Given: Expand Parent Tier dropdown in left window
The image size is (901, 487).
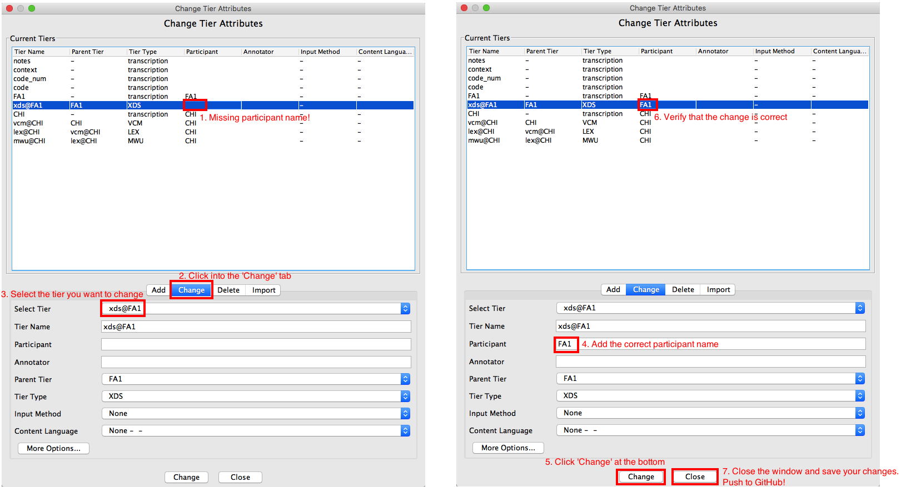Looking at the screenshot, I should (x=256, y=379).
